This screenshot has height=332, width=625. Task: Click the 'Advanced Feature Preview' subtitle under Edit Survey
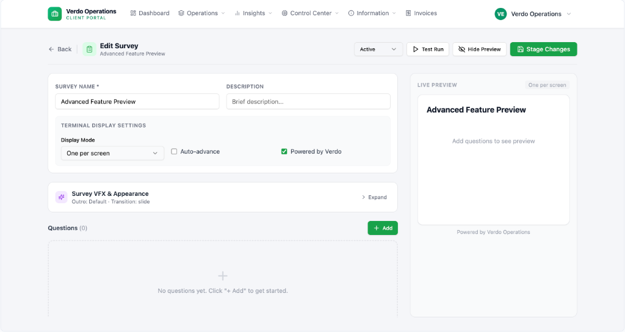132,54
